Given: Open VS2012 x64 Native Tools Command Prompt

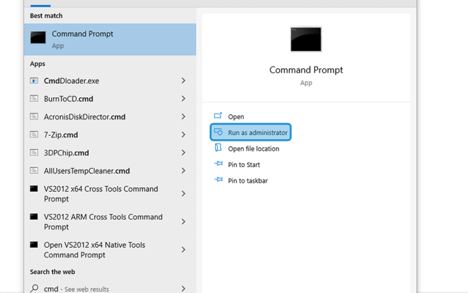Looking at the screenshot, I should 110,250.
